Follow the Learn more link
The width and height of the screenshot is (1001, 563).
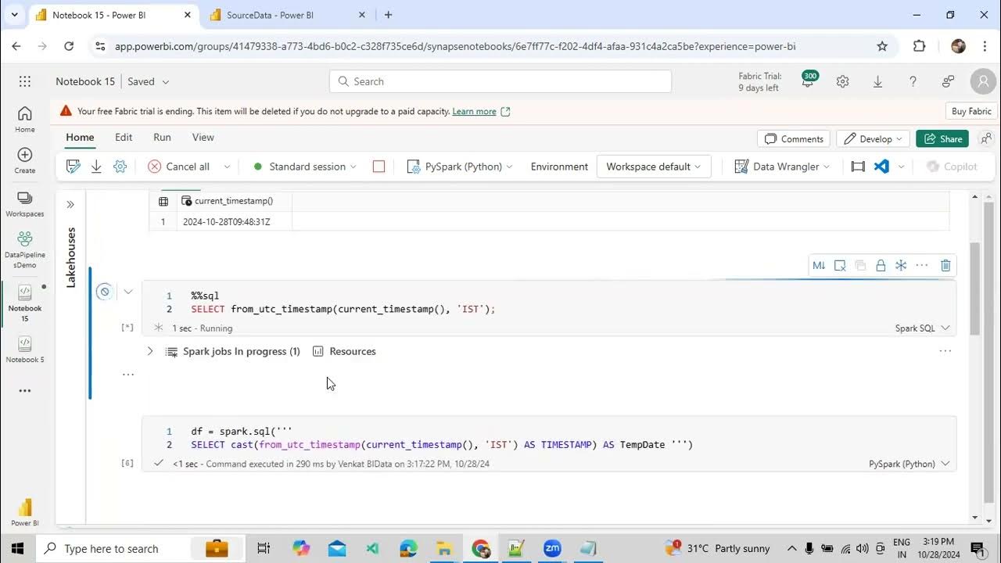point(474,111)
